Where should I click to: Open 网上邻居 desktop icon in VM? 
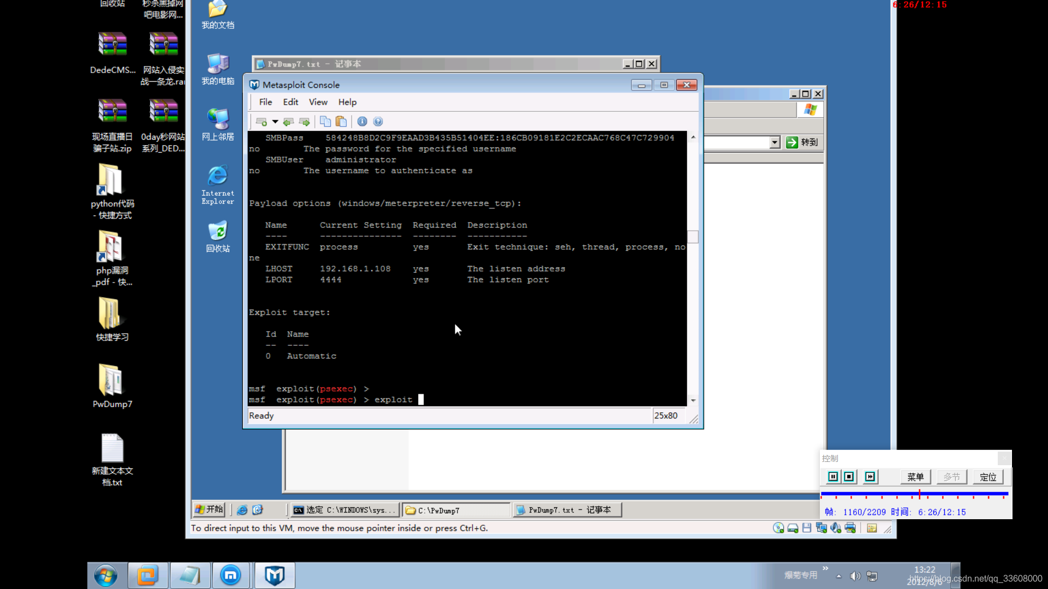(218, 125)
